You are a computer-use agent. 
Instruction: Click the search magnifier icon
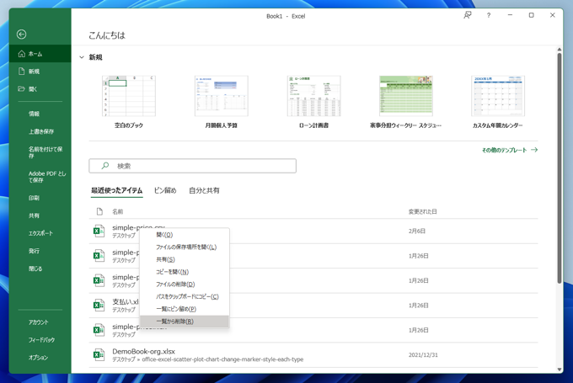pyautogui.click(x=105, y=166)
